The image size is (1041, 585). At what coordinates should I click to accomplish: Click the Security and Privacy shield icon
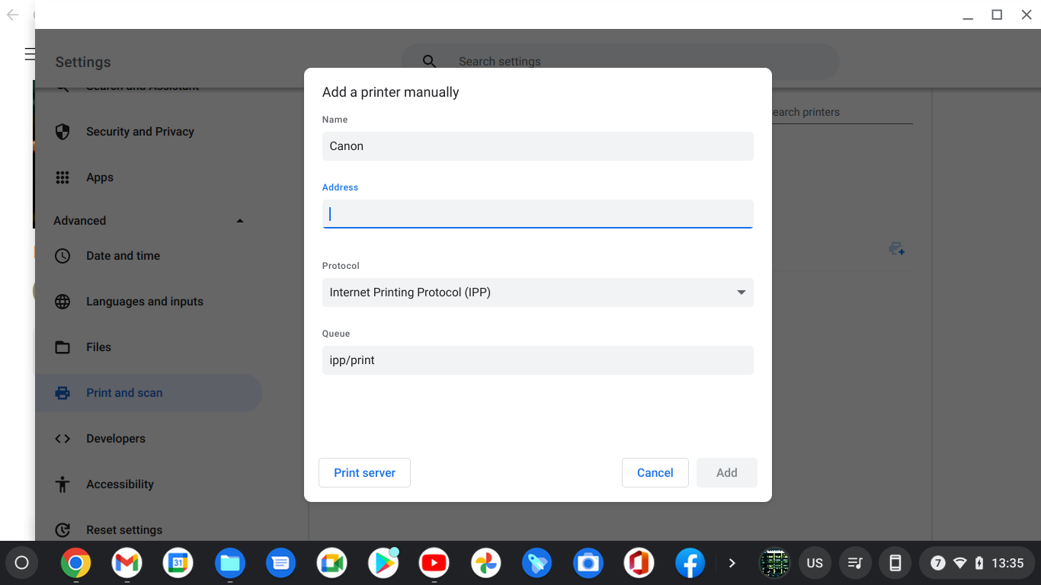tap(62, 132)
